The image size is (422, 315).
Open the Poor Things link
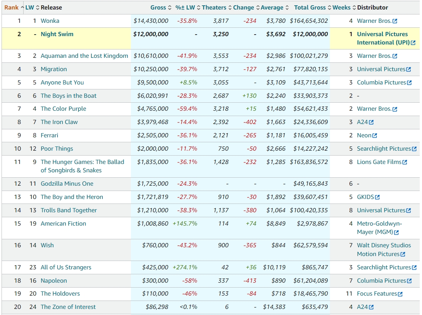[57, 148]
